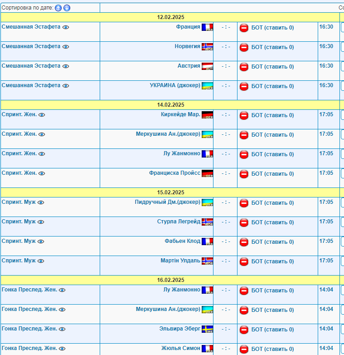The height and width of the screenshot is (355, 344).
Task: Open the Меркушина Ан.(джокер) link in sprint section
Action: pyautogui.click(x=168, y=134)
